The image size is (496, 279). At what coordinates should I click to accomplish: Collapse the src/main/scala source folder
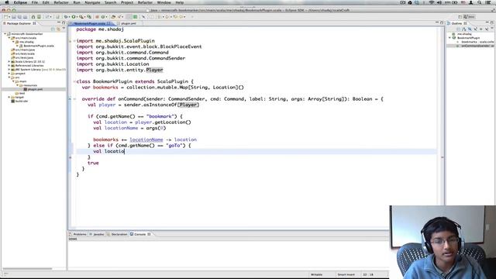9,38
